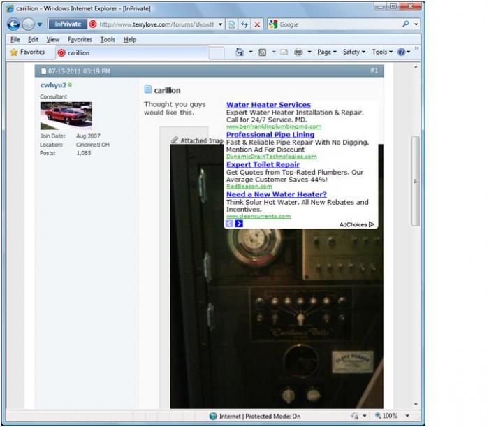Click the Forward navigation button

29,24
